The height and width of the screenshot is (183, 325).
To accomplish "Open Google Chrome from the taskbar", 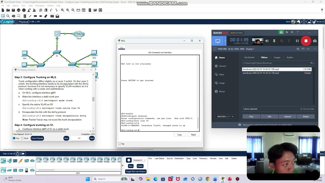I will (207, 179).
